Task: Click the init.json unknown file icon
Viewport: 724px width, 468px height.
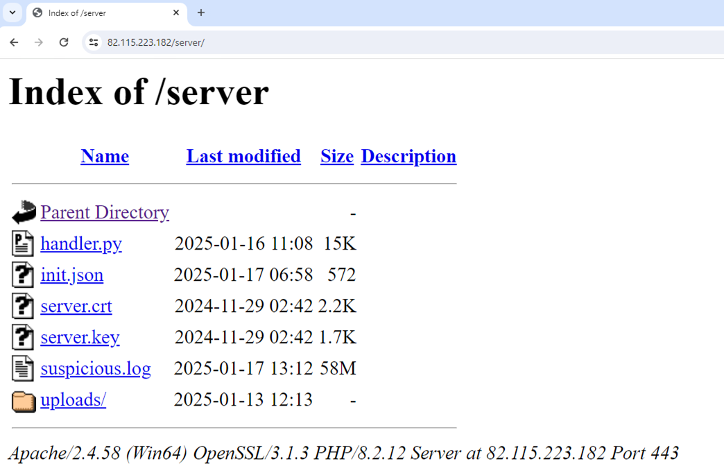Action: click(23, 275)
